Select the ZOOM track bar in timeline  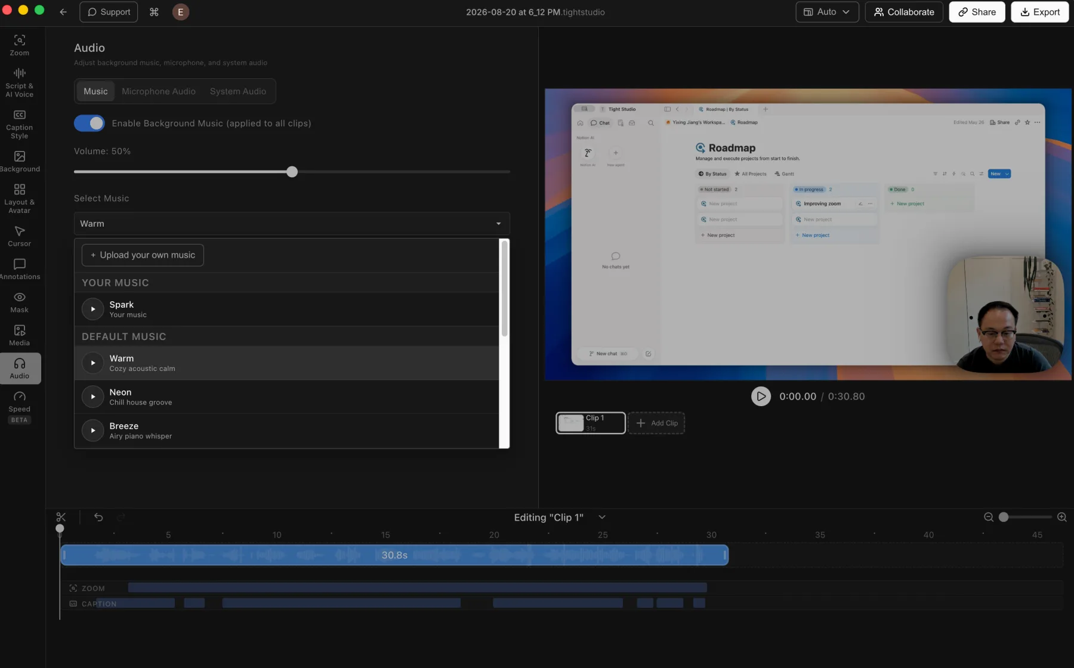(x=418, y=588)
